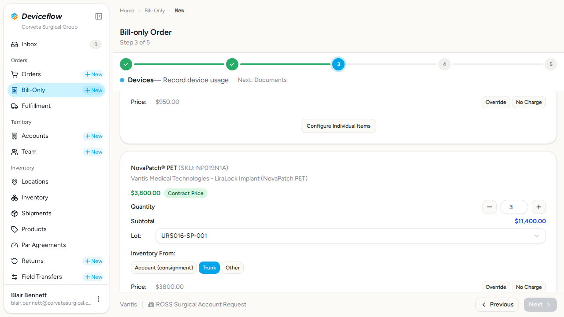Image resolution: width=564 pixels, height=317 pixels.
Task: Decrease NovaPatch PET quantity with minus
Action: pos(490,207)
